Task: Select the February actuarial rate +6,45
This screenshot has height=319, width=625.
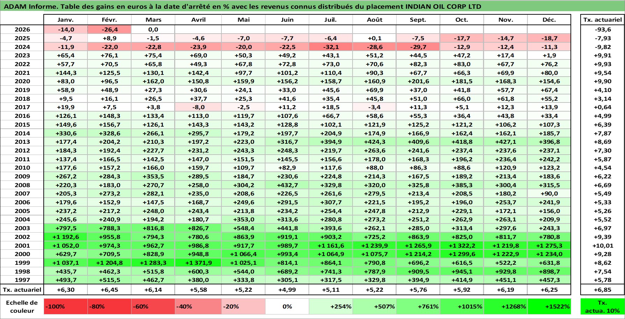Action: coord(109,290)
